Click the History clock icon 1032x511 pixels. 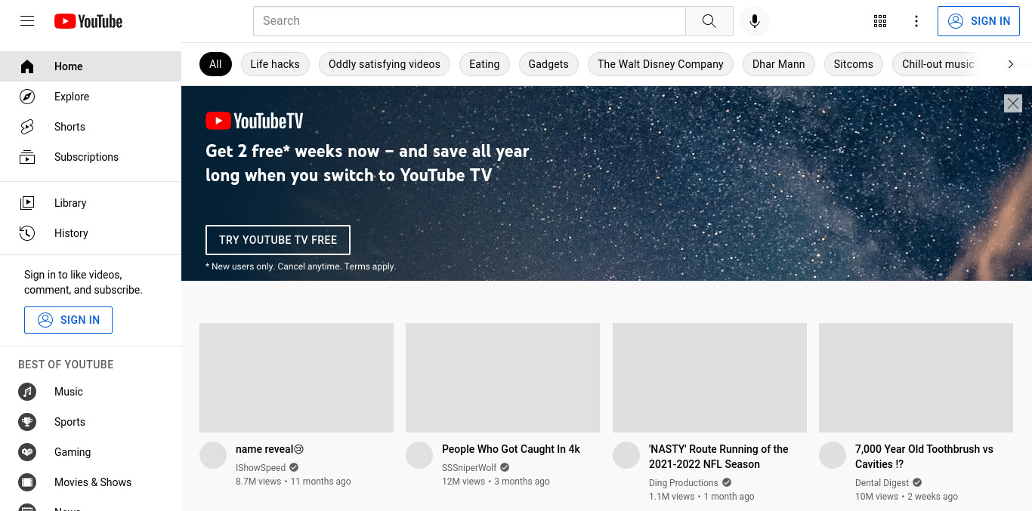tap(27, 233)
